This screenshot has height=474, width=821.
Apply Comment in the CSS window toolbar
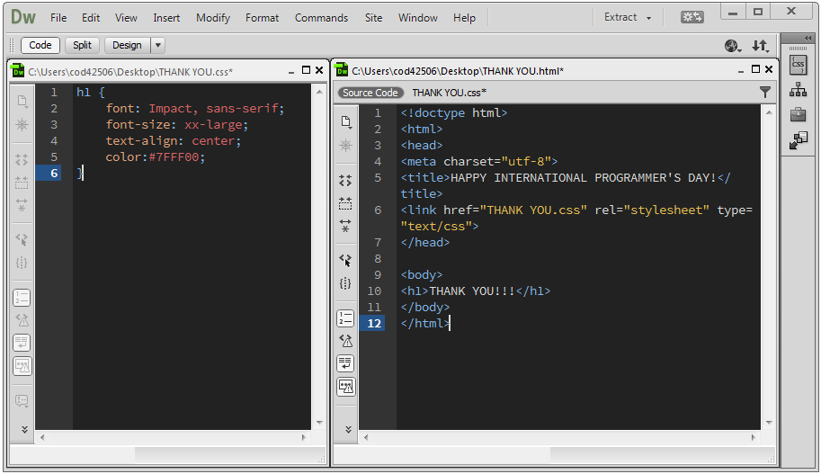(22, 401)
